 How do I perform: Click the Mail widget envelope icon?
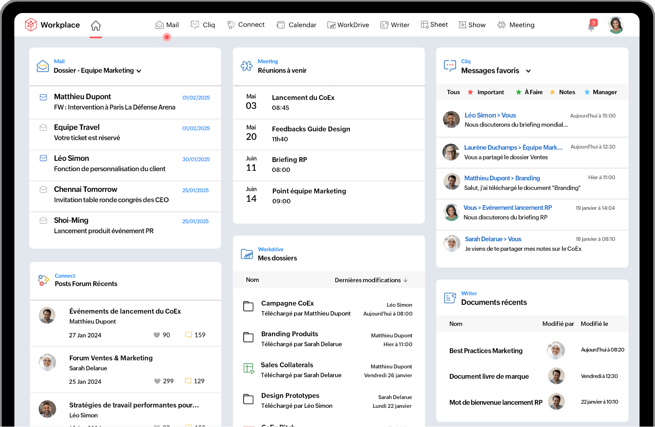[43, 66]
